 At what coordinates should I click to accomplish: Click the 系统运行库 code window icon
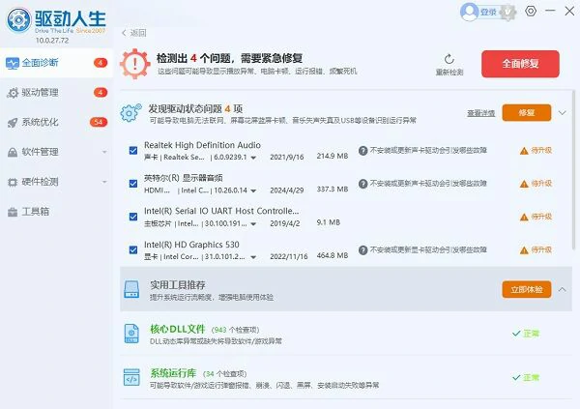(131, 377)
